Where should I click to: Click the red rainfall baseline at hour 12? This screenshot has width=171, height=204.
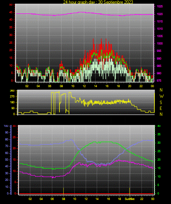[x=86, y=194]
